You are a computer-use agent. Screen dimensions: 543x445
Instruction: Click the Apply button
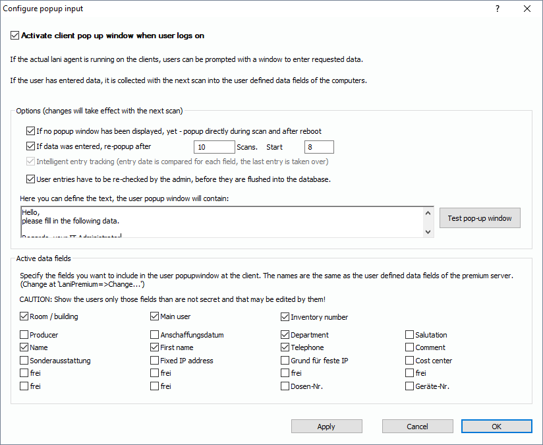(x=326, y=427)
